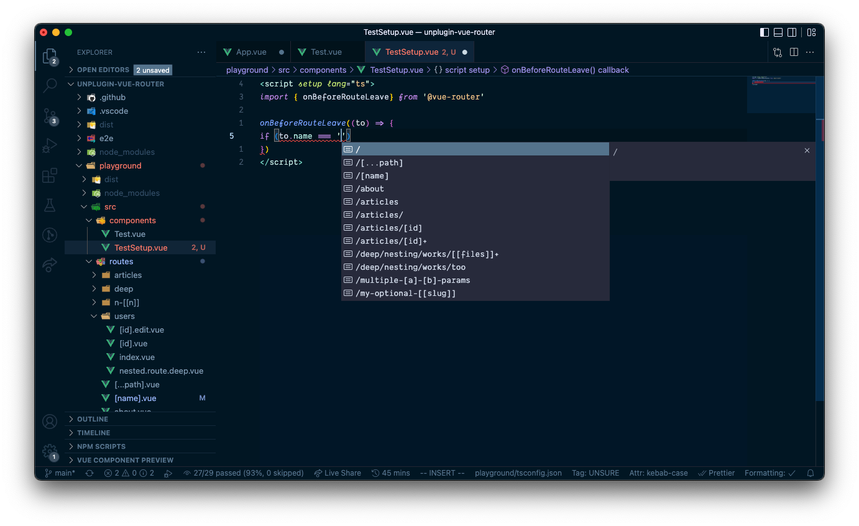Open the Manage gear settings icon

[50, 452]
